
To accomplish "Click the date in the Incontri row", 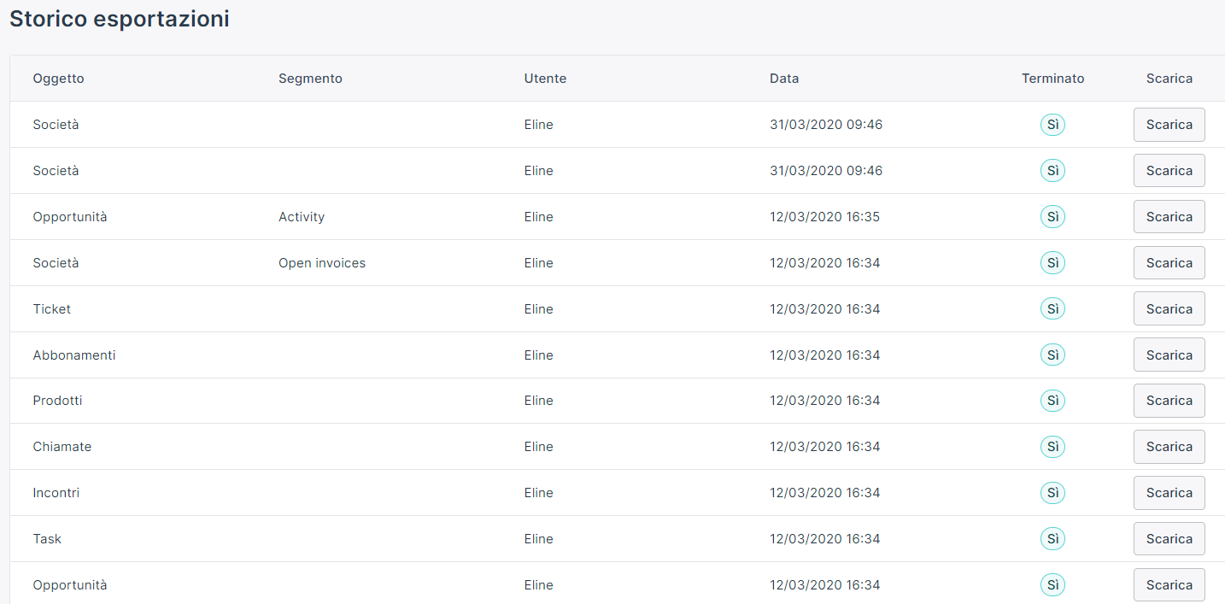I will [x=824, y=492].
